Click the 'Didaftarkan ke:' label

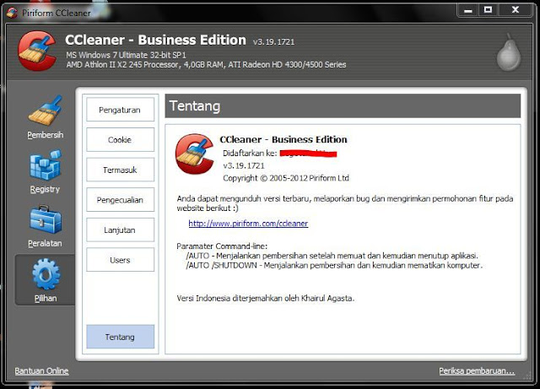[x=250, y=154]
